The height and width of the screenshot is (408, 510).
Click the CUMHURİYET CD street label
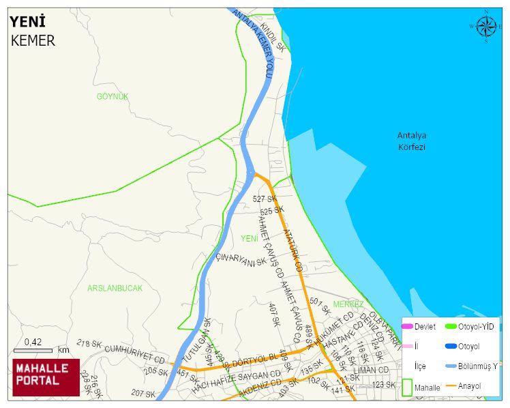[134, 354]
